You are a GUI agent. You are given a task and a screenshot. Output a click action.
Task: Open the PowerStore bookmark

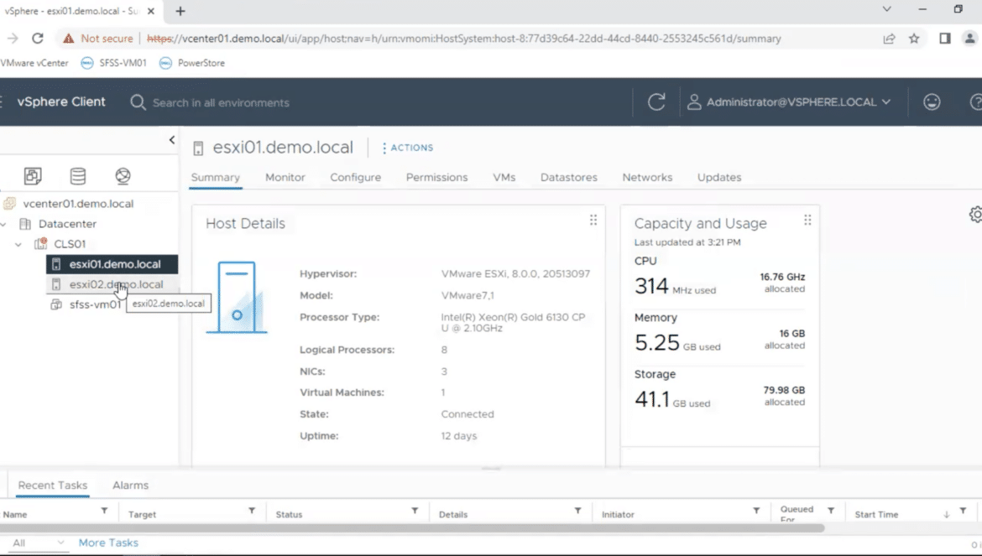coord(193,63)
